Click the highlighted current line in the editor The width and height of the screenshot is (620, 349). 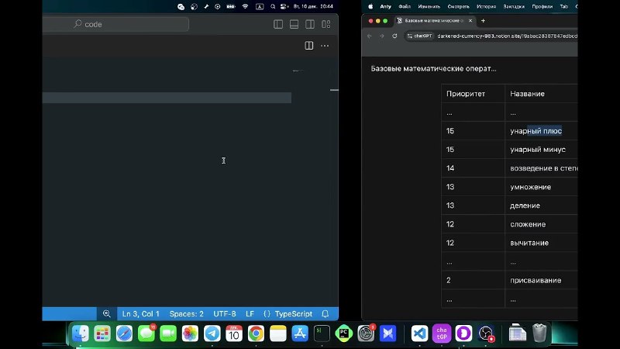(x=167, y=98)
